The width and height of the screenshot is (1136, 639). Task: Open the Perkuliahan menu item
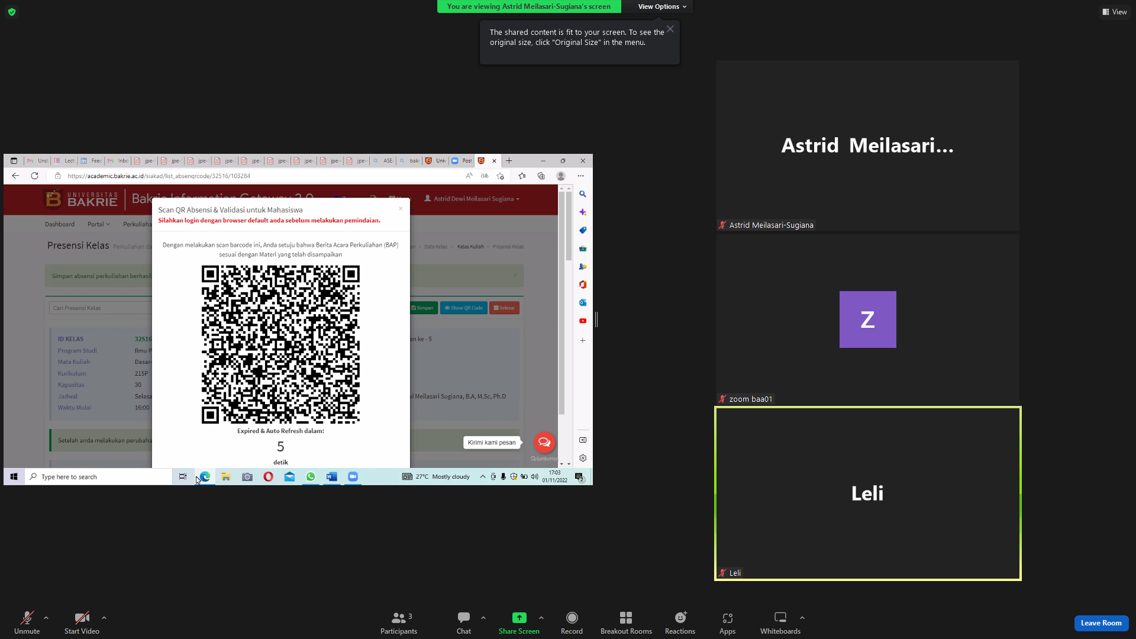click(x=137, y=224)
